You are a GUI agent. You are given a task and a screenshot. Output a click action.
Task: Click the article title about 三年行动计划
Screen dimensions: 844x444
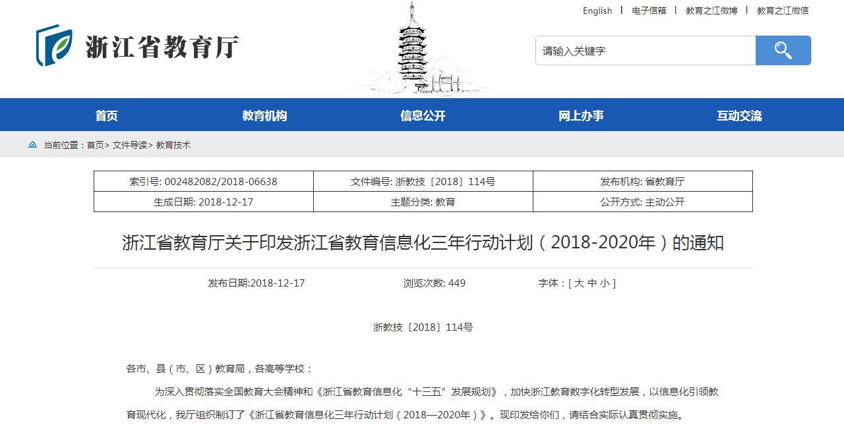[423, 243]
